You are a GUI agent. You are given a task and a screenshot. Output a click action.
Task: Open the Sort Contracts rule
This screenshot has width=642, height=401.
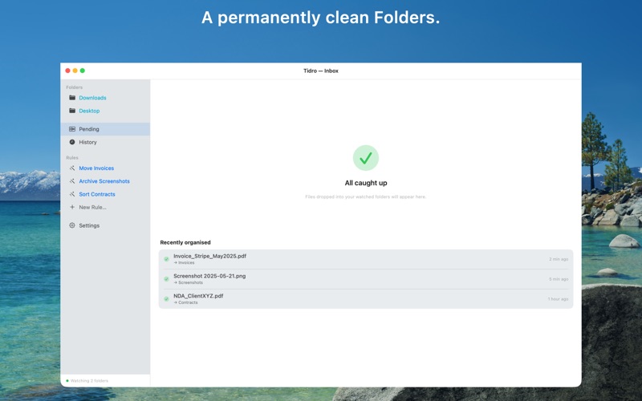tap(97, 194)
